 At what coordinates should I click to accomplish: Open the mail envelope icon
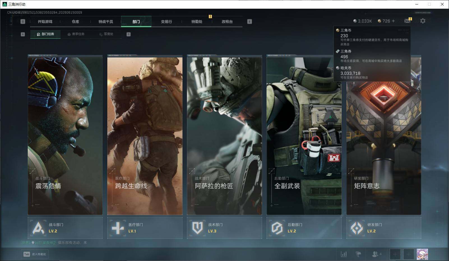click(407, 21)
